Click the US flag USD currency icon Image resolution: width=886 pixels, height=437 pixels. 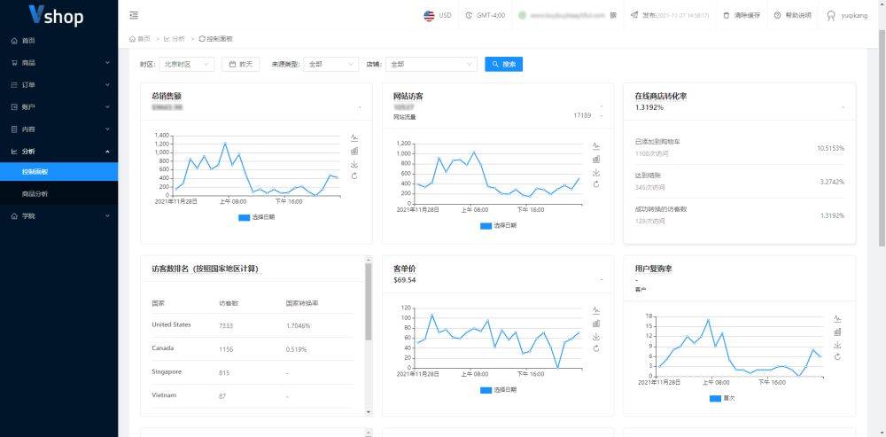pos(430,16)
